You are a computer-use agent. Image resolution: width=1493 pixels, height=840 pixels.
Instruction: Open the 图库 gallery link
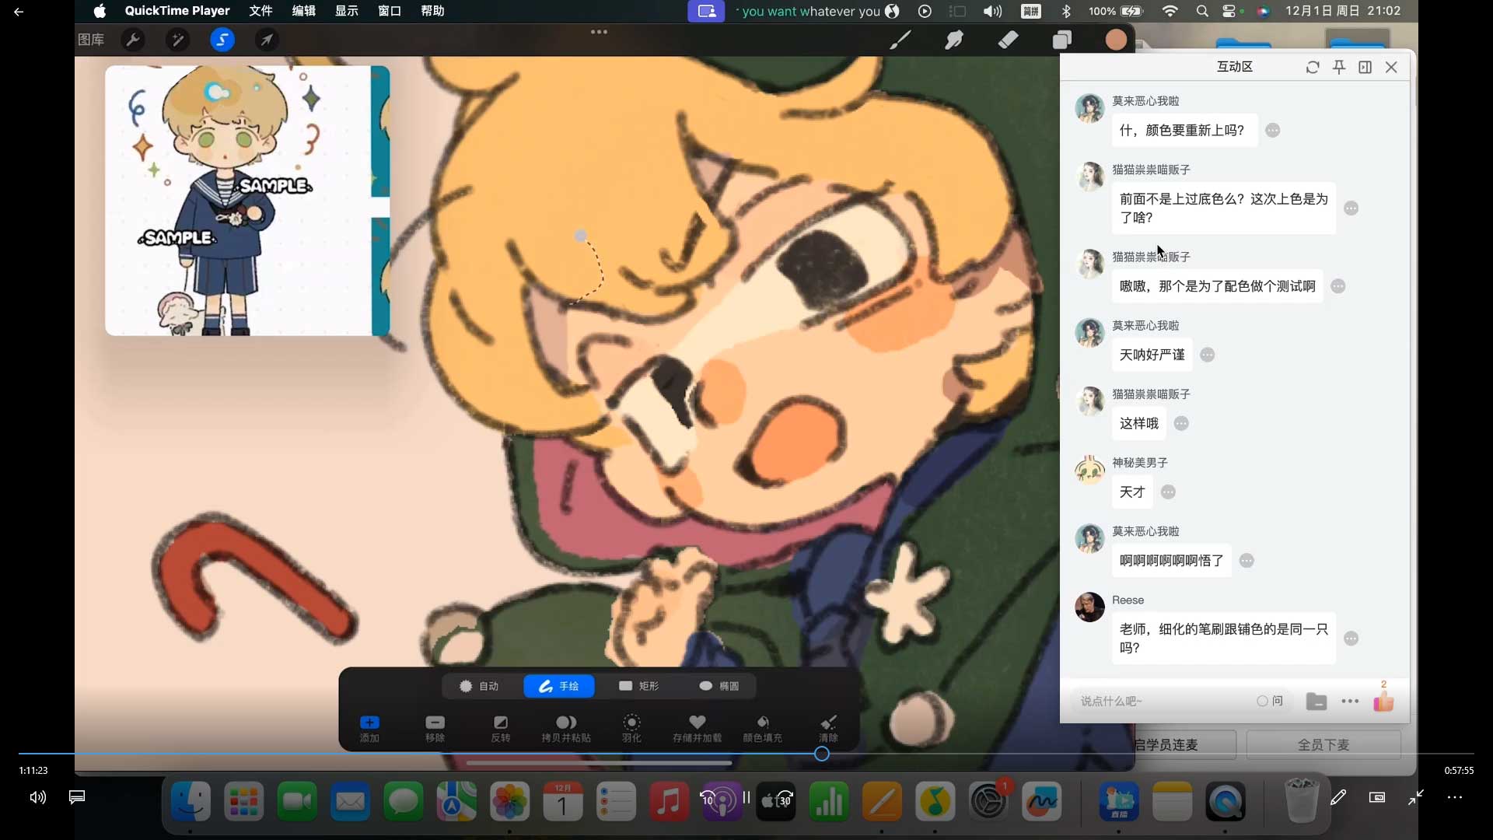[91, 40]
